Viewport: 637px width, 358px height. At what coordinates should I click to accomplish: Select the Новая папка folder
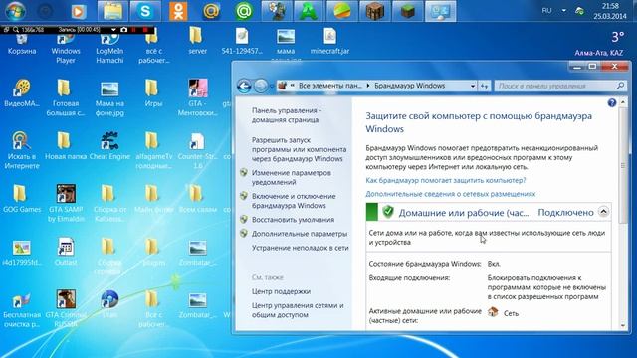pos(66,145)
